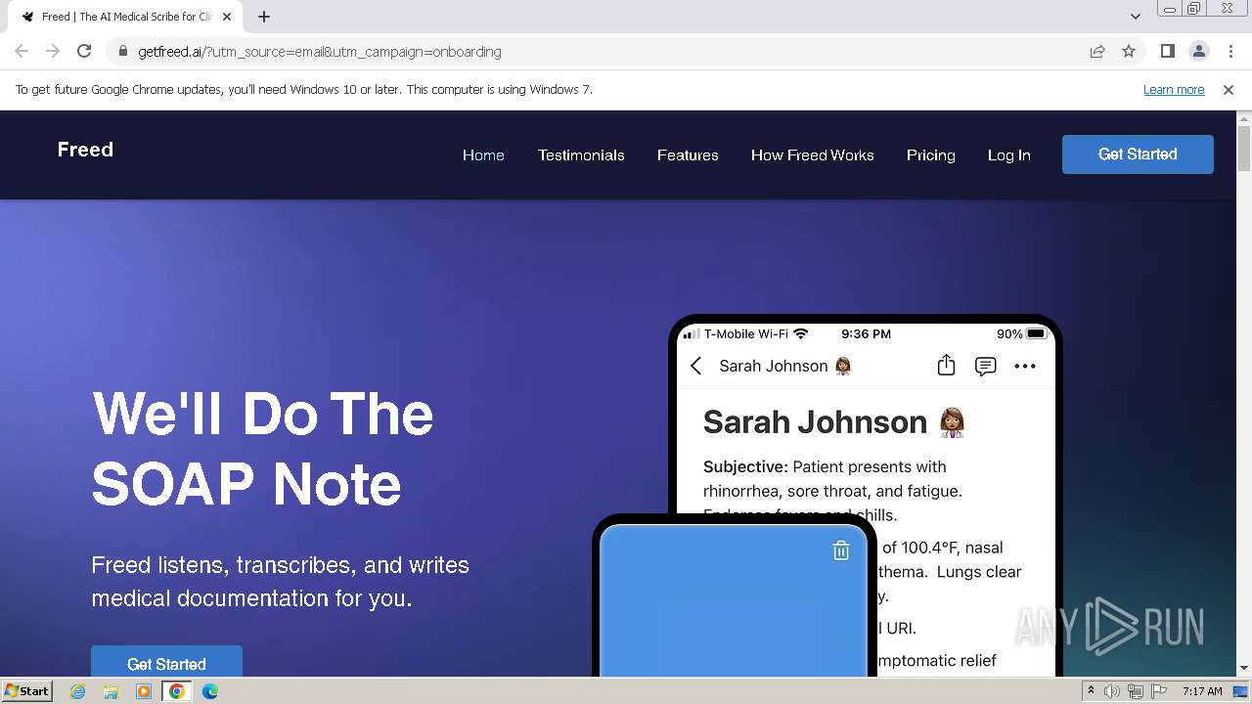Click the lock icon in address bar
The height and width of the screenshot is (704, 1252).
tap(122, 51)
